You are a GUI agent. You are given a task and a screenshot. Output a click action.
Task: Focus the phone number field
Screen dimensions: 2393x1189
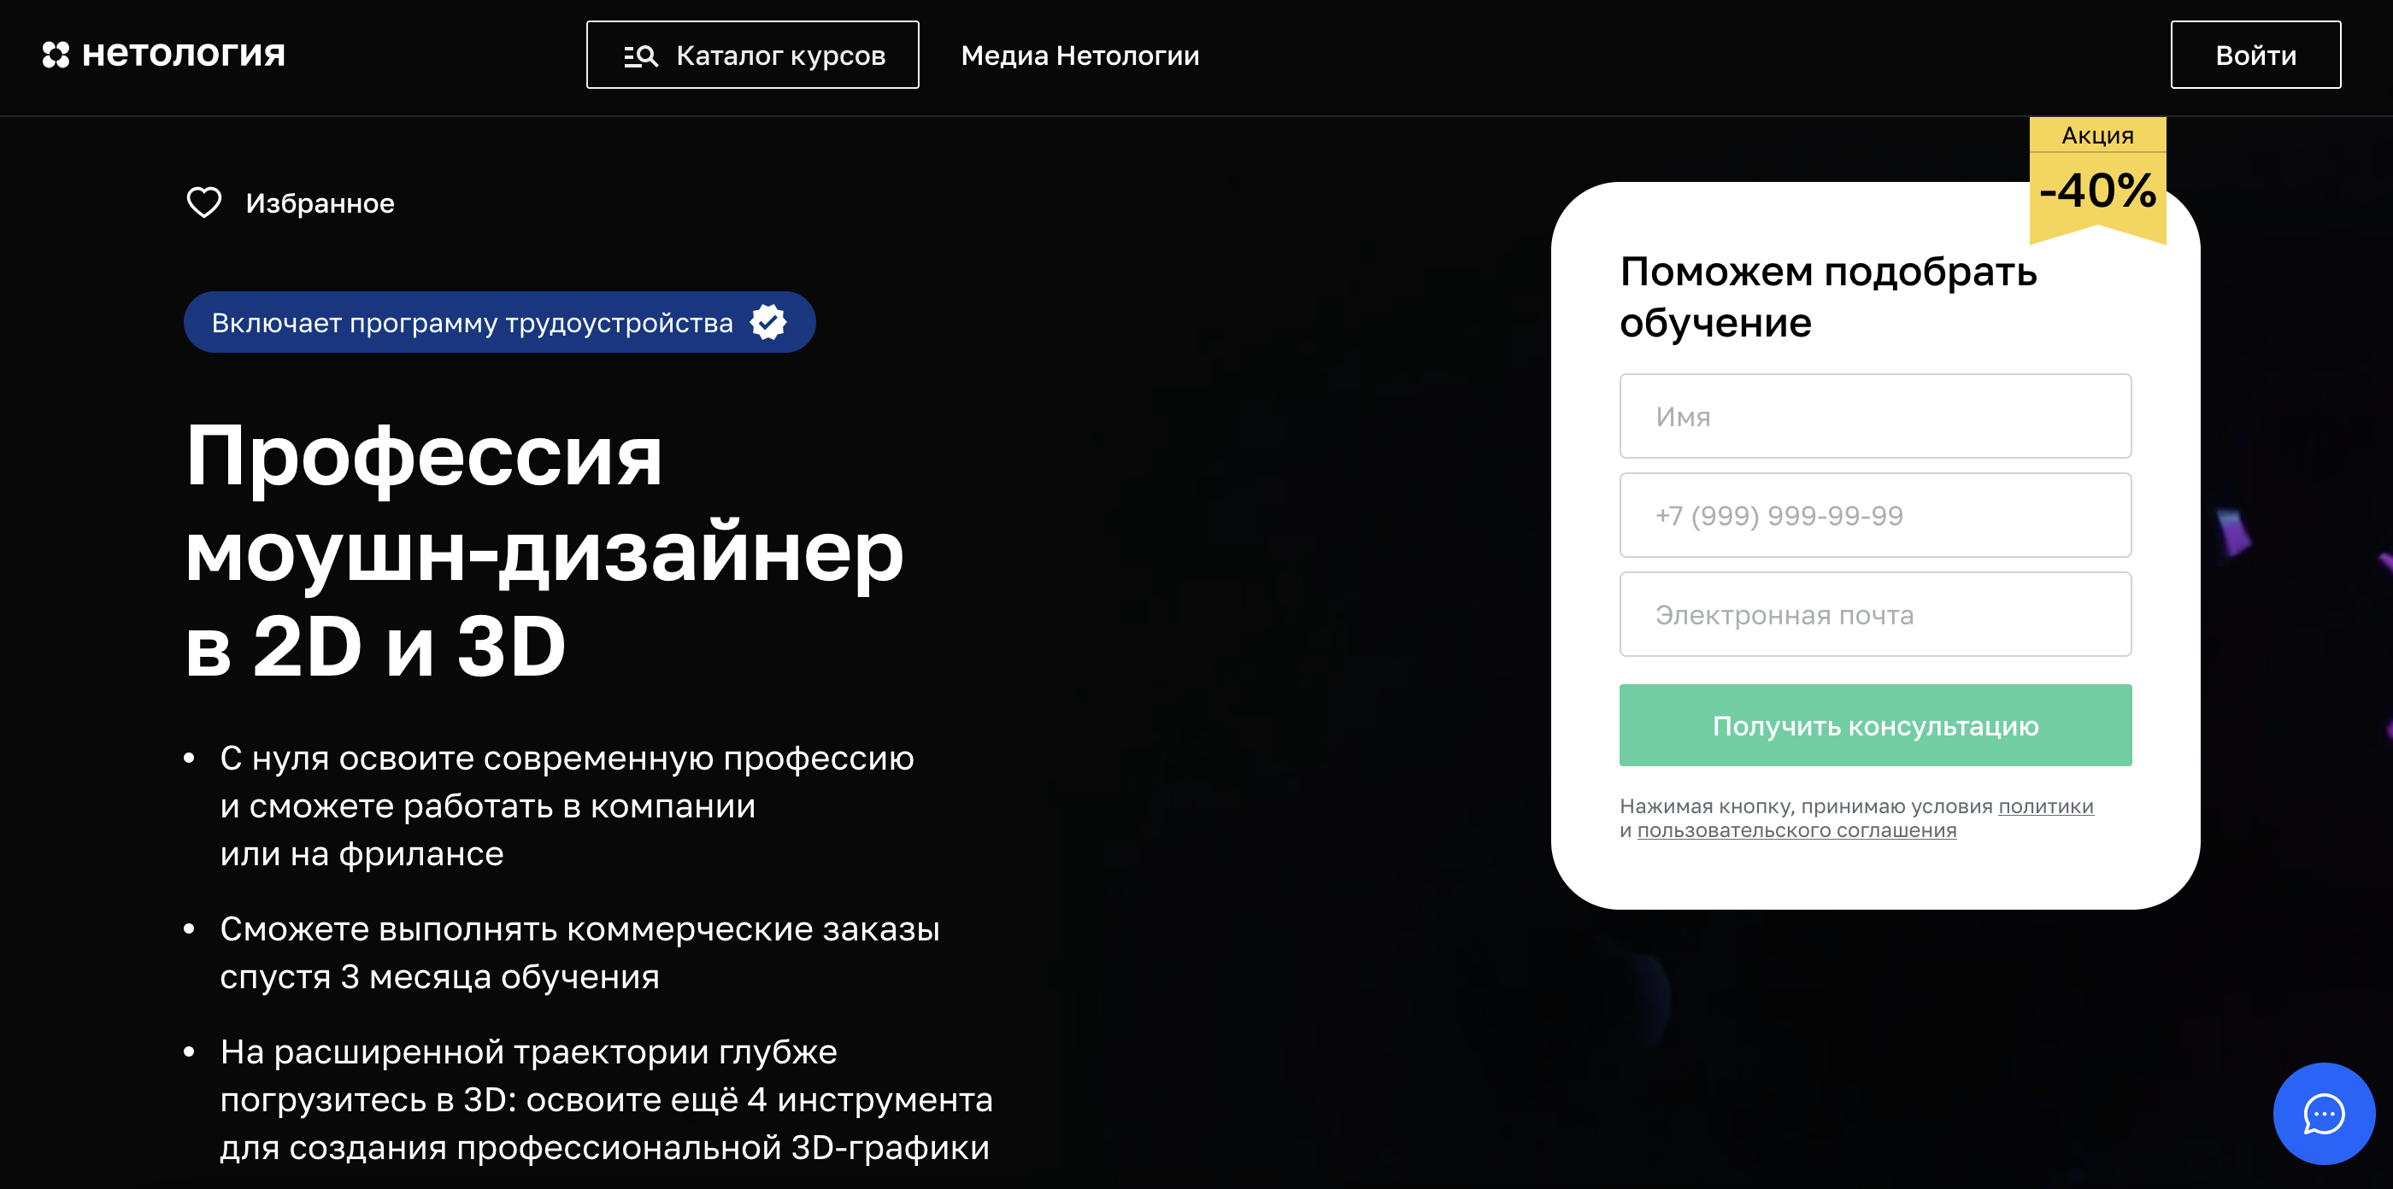1874,515
